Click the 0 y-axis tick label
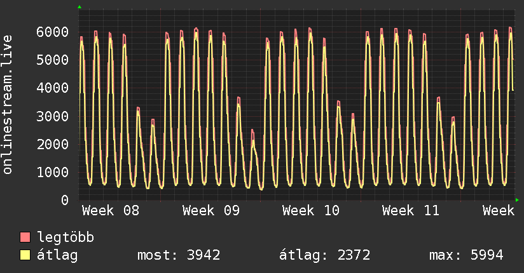The width and height of the screenshot is (524, 273). tap(65, 200)
